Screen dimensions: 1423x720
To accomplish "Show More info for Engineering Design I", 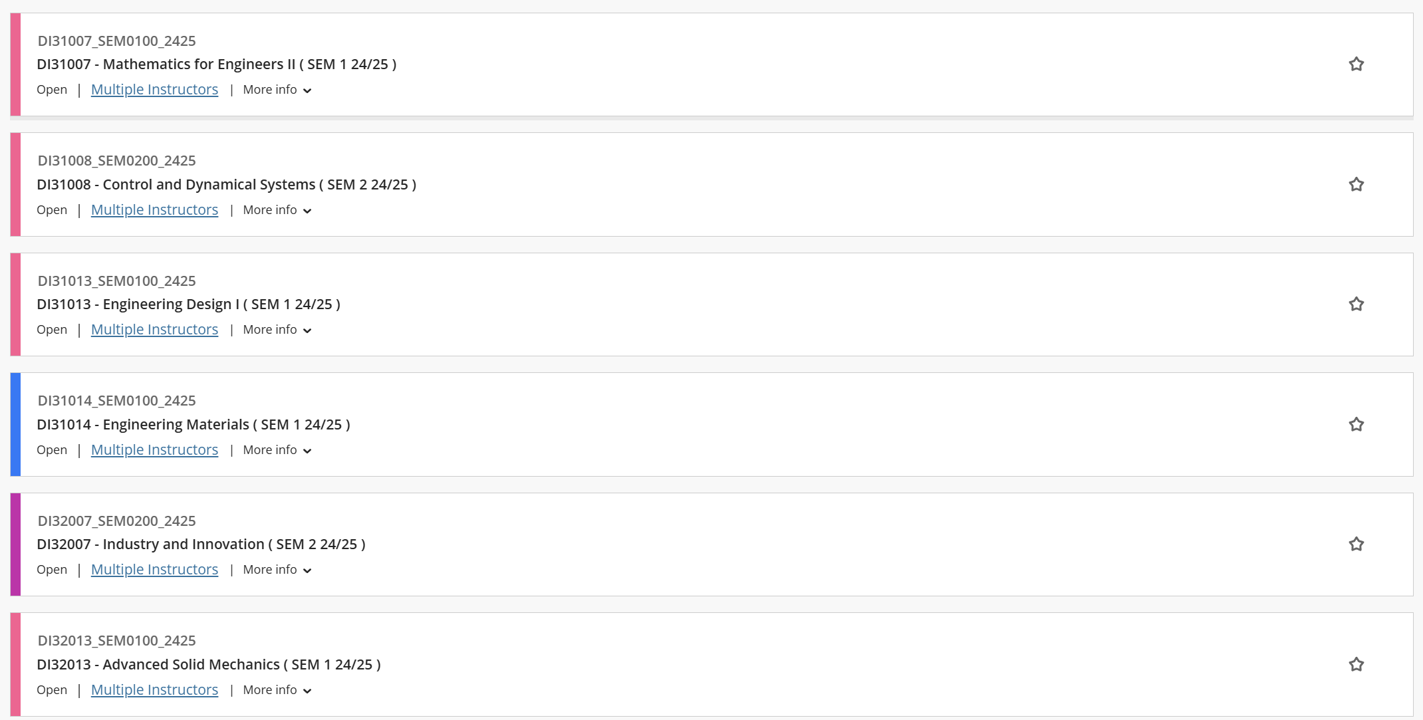I will tap(277, 330).
